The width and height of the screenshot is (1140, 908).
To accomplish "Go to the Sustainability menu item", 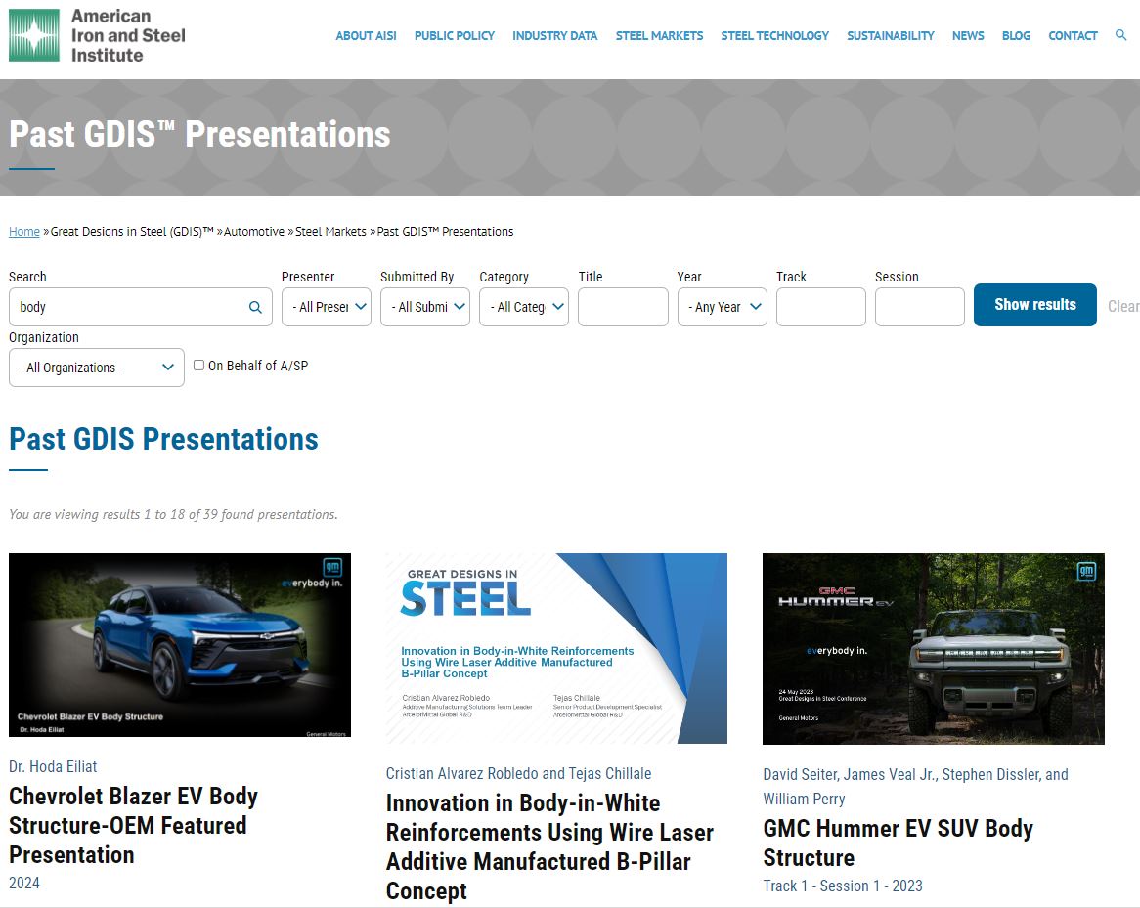I will pos(891,35).
